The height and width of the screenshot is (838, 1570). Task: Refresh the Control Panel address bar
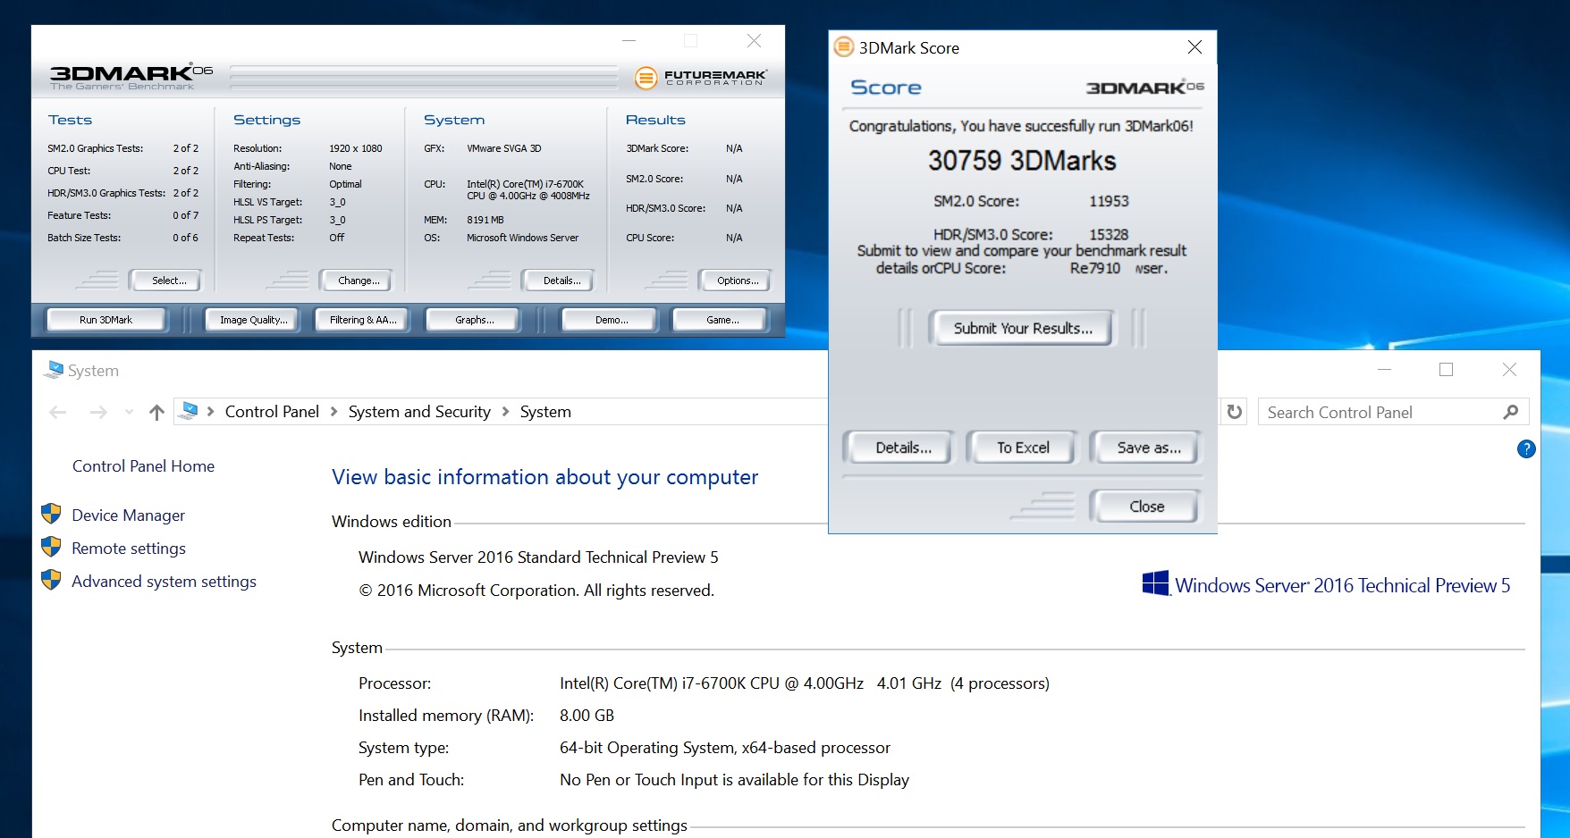1234,412
